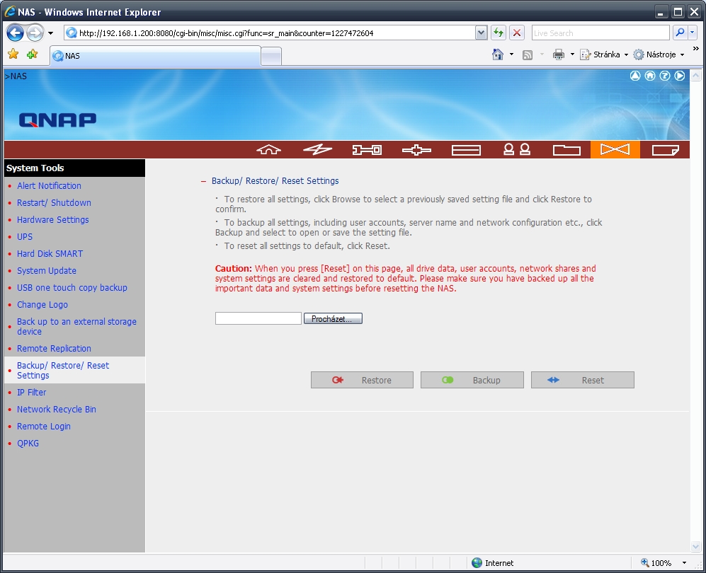The image size is (706, 573).
Task: Open the QPKG sidebar link
Action: [x=28, y=444]
